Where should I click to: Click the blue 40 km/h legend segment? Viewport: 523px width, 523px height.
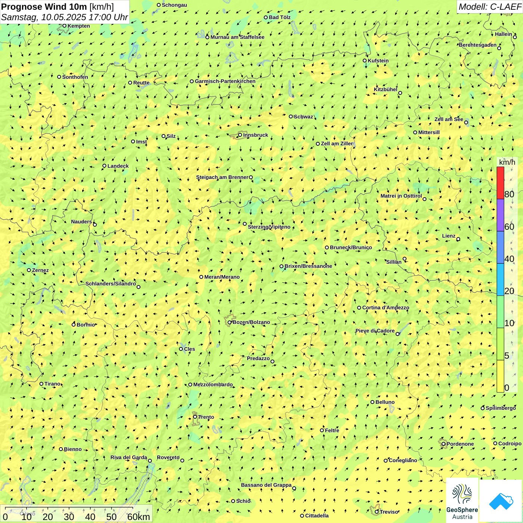500,247
